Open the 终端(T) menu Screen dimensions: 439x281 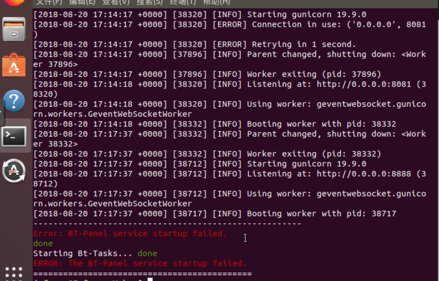point(183,2)
